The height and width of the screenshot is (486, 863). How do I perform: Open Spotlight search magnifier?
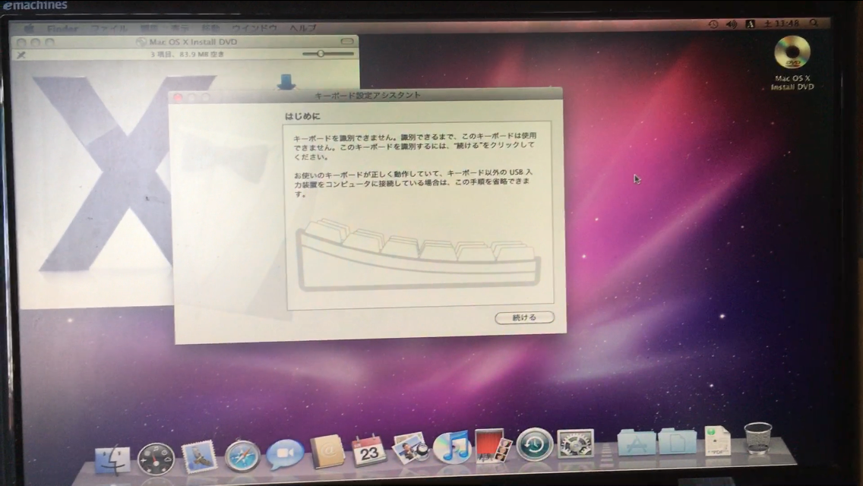814,23
